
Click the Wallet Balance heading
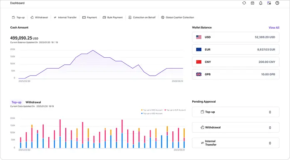pyautogui.click(x=202, y=27)
